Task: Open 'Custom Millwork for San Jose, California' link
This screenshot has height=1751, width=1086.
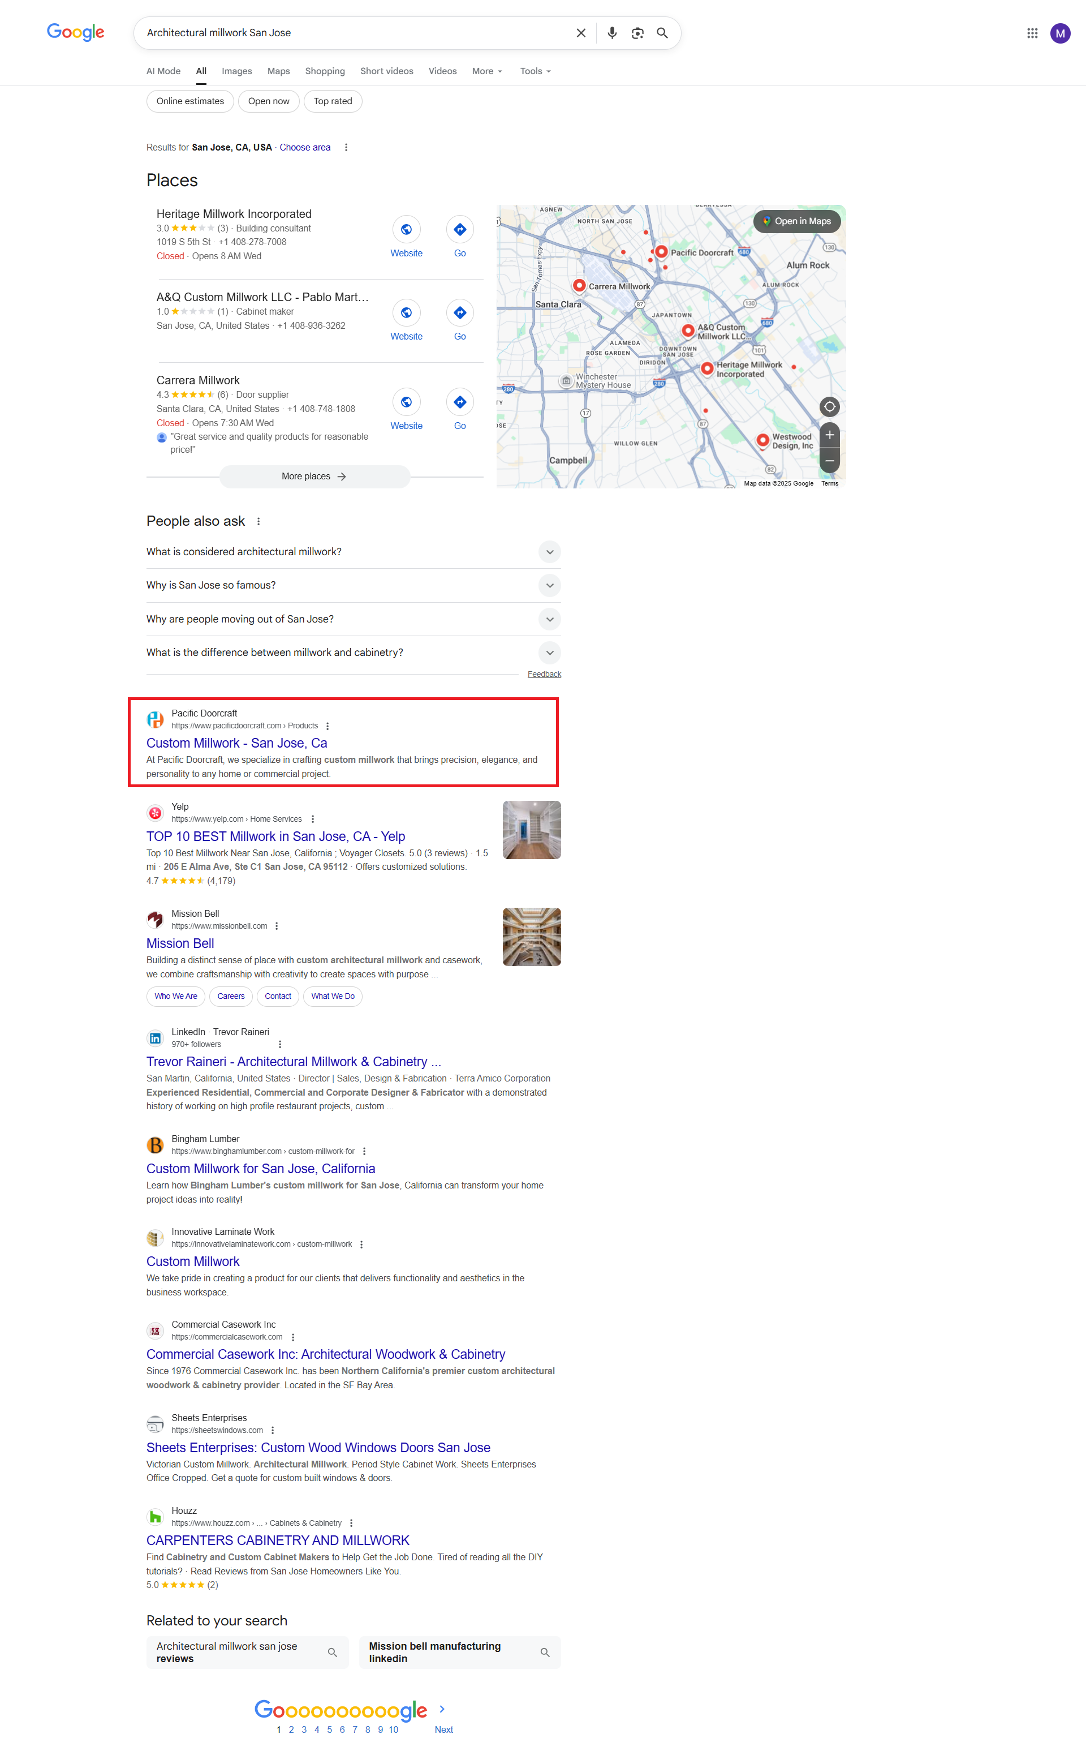Action: 261,1168
